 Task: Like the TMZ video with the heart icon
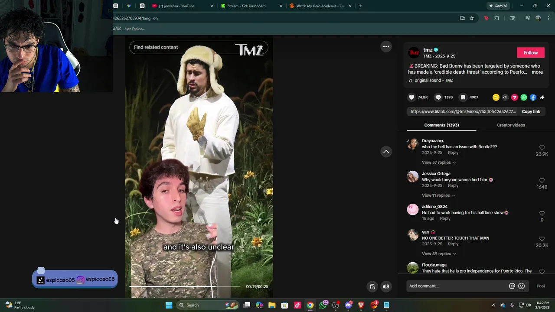[x=412, y=97]
